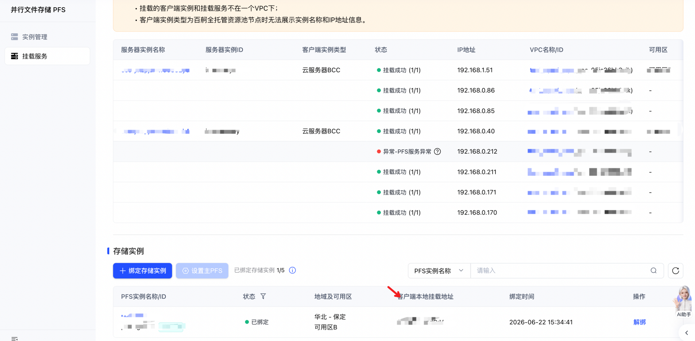Click 并行文件存储 PFS title
The image size is (695, 341).
pyautogui.click(x=38, y=10)
